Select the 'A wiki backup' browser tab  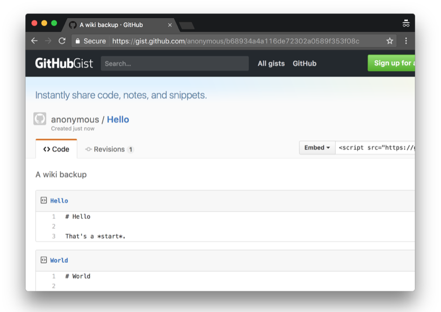(x=121, y=25)
